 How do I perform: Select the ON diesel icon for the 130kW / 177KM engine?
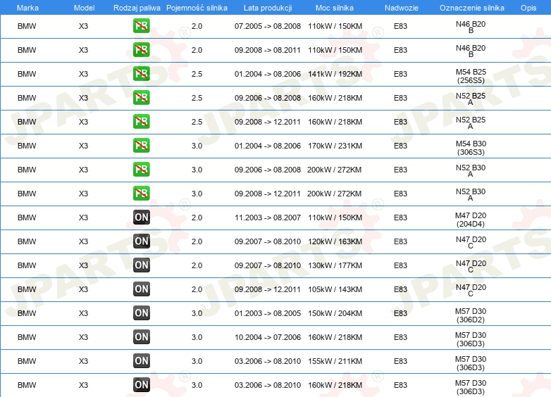tap(141, 265)
